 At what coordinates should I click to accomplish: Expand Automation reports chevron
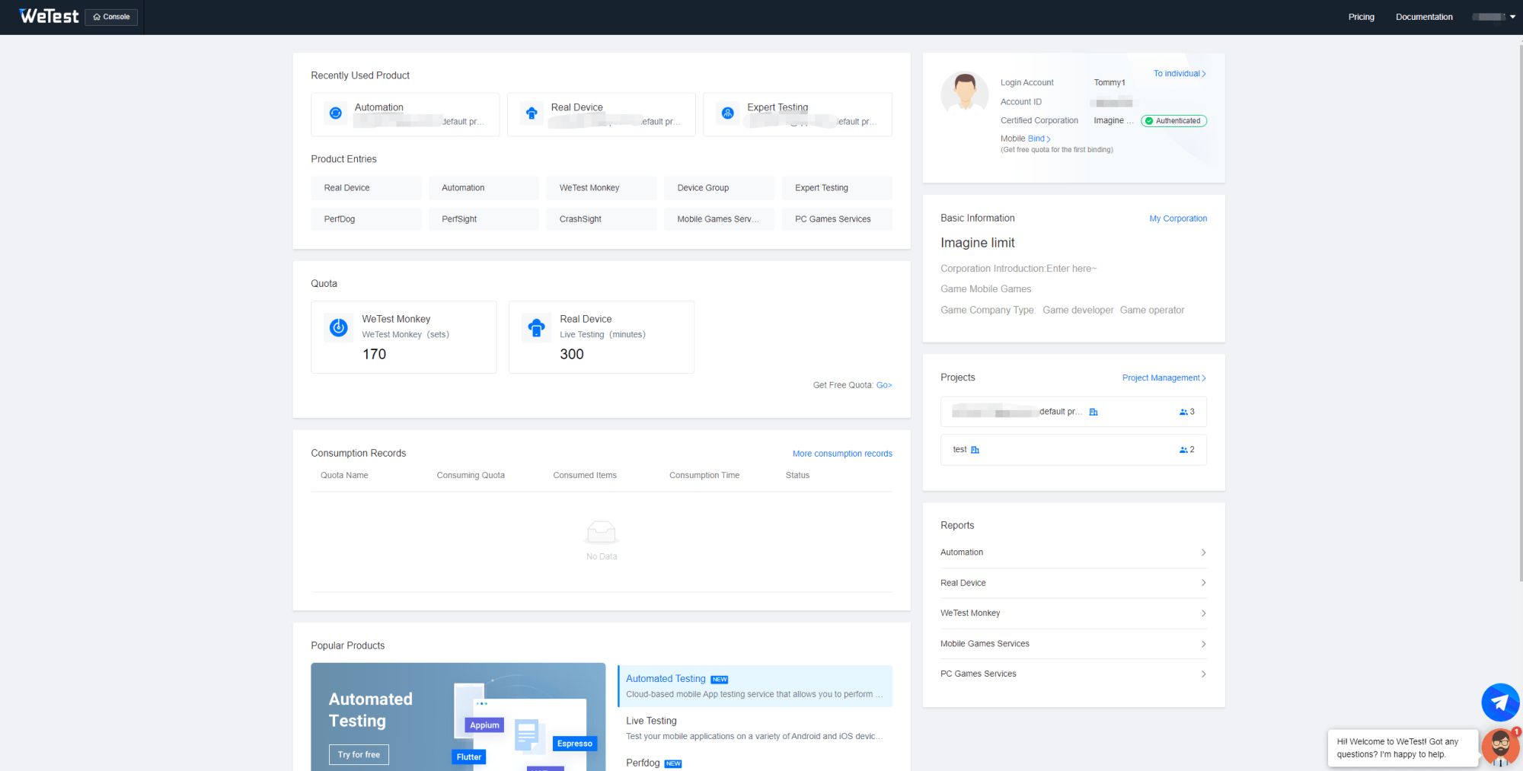pos(1203,553)
